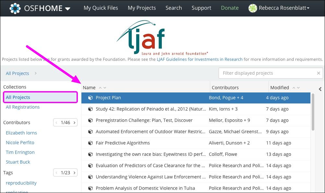Go to next Tags page
The width and height of the screenshot is (325, 193).
point(74,173)
